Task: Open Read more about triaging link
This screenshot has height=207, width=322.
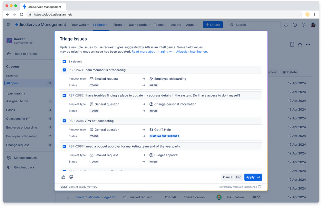Action: 169,52
